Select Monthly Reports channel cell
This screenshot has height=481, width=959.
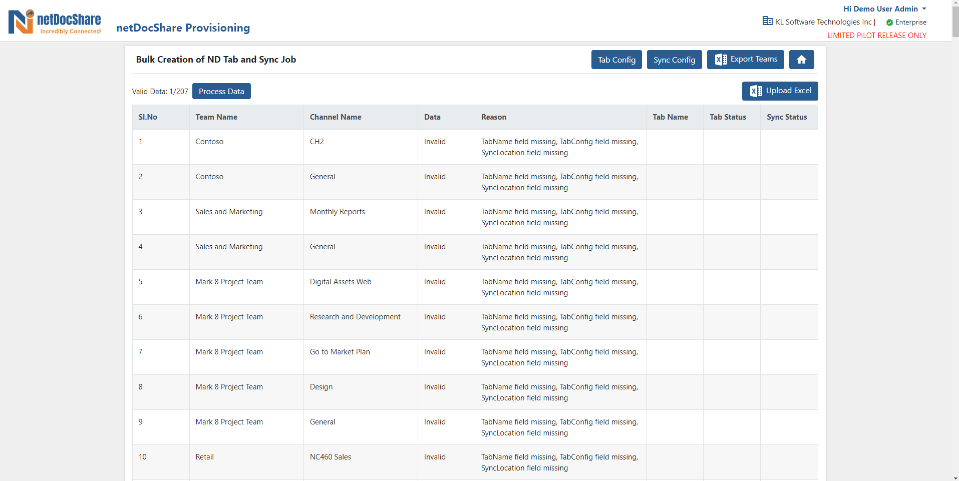pos(361,217)
